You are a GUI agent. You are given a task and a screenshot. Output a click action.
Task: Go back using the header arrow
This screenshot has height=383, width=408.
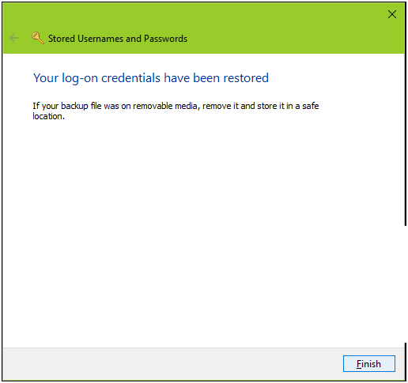point(14,38)
